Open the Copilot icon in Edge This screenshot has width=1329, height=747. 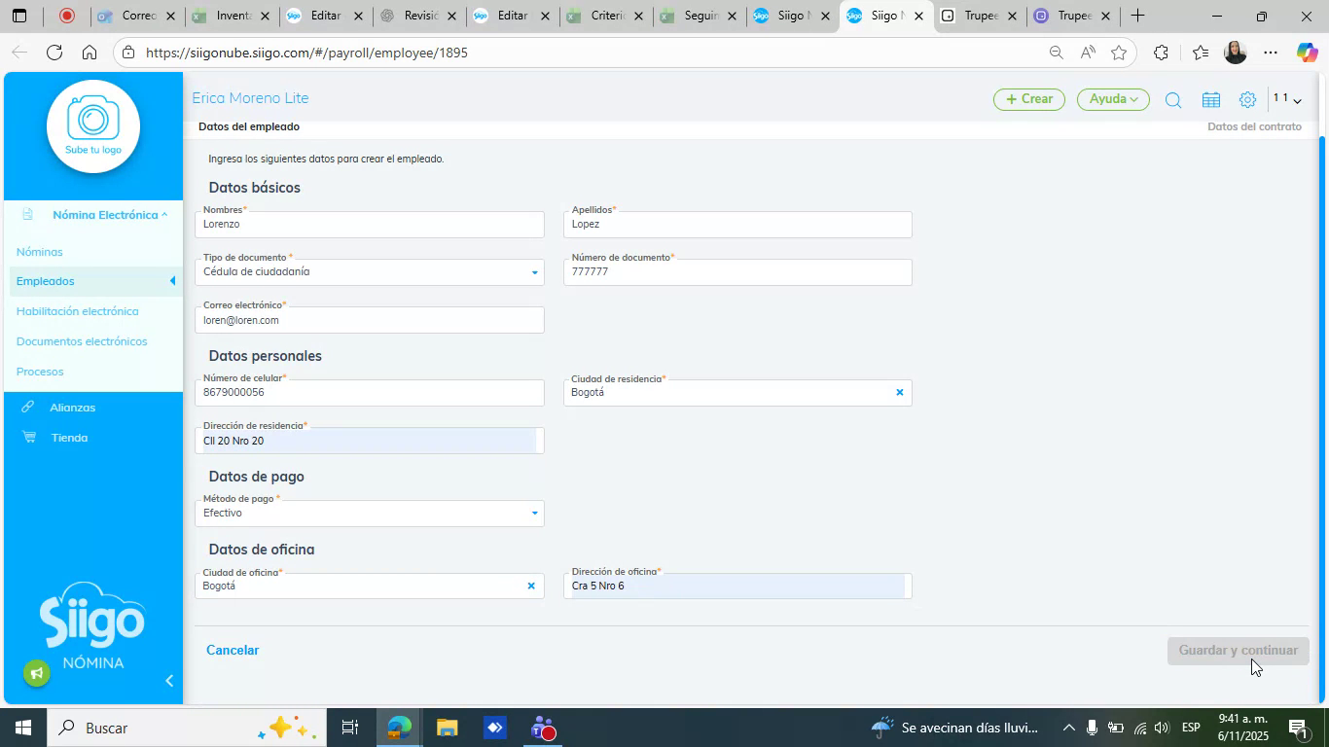tap(1307, 53)
